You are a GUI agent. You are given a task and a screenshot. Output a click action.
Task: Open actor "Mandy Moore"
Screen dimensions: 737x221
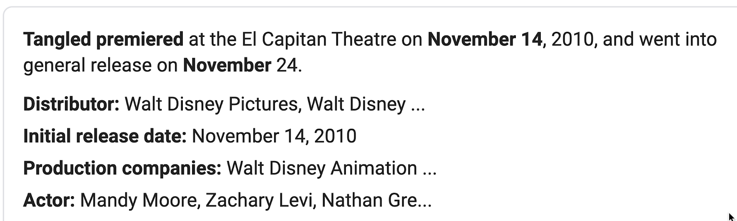coord(139,201)
